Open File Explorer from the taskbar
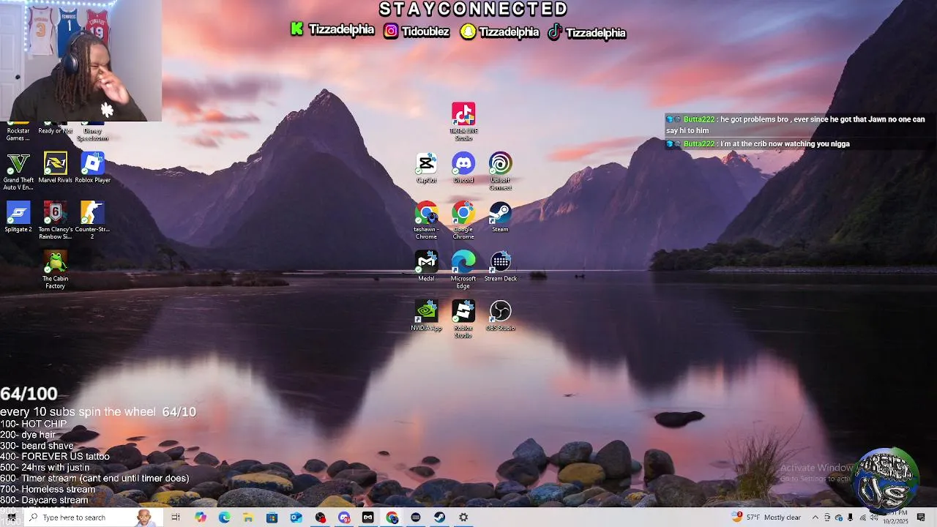Screen dimensions: 937x527 coord(248,517)
